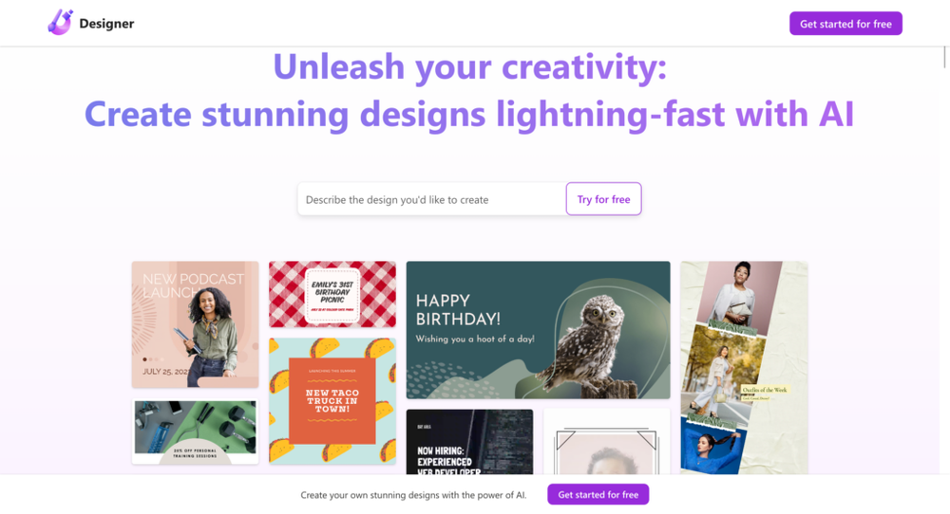The width and height of the screenshot is (950, 514).
Task: Open the Now Hiring web developer design
Action: point(469,442)
